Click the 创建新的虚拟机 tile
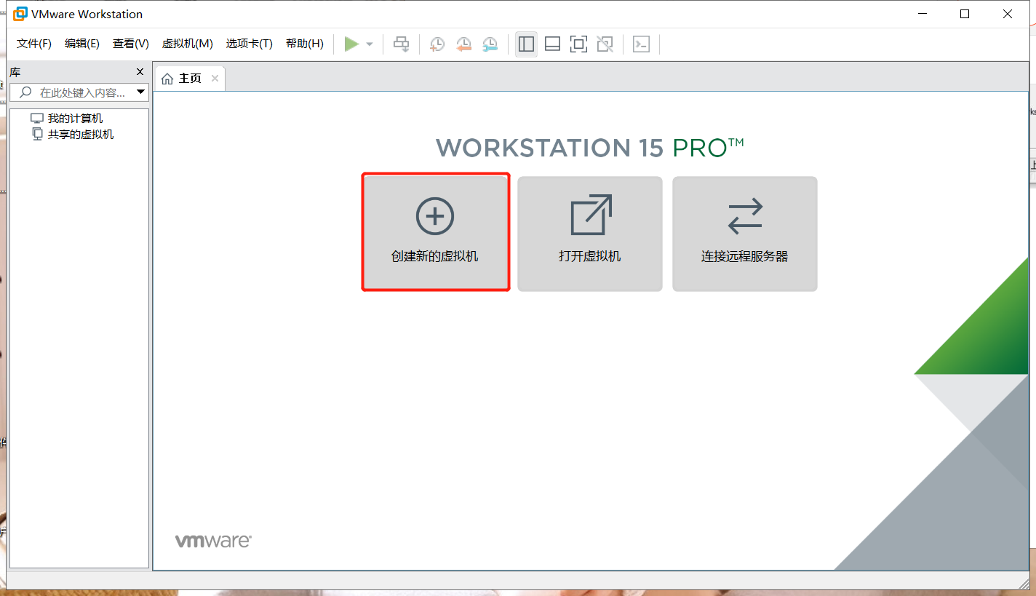 pyautogui.click(x=435, y=233)
